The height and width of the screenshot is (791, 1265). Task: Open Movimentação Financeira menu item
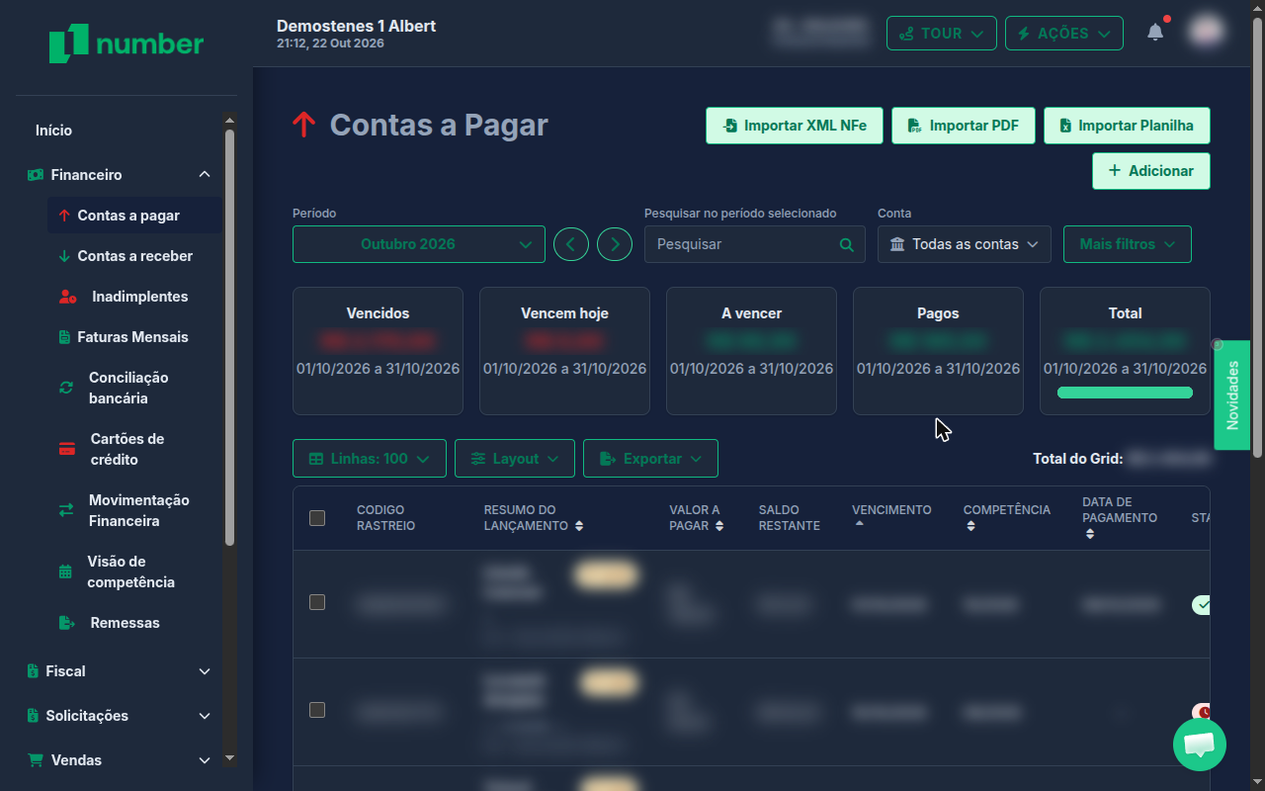click(x=134, y=510)
